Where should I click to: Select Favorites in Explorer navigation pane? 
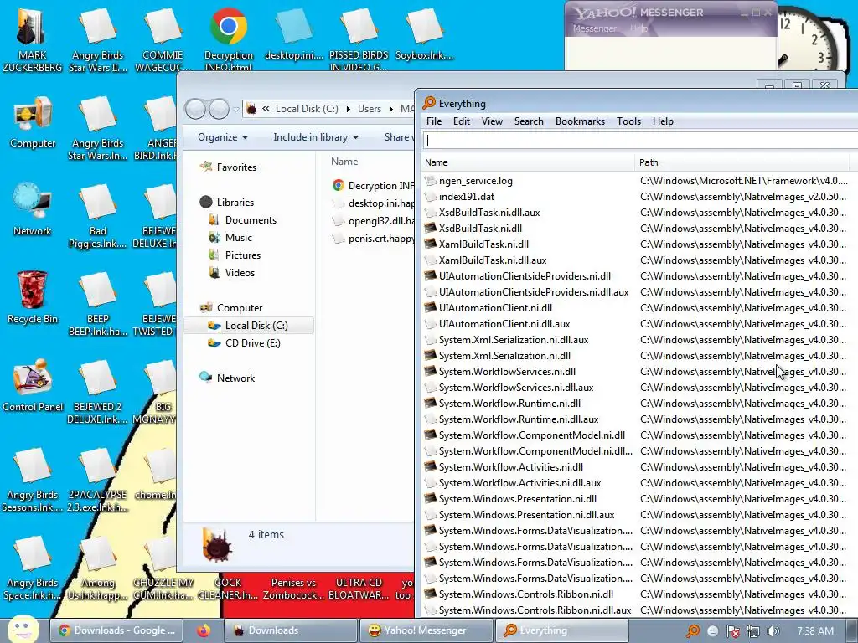235,167
